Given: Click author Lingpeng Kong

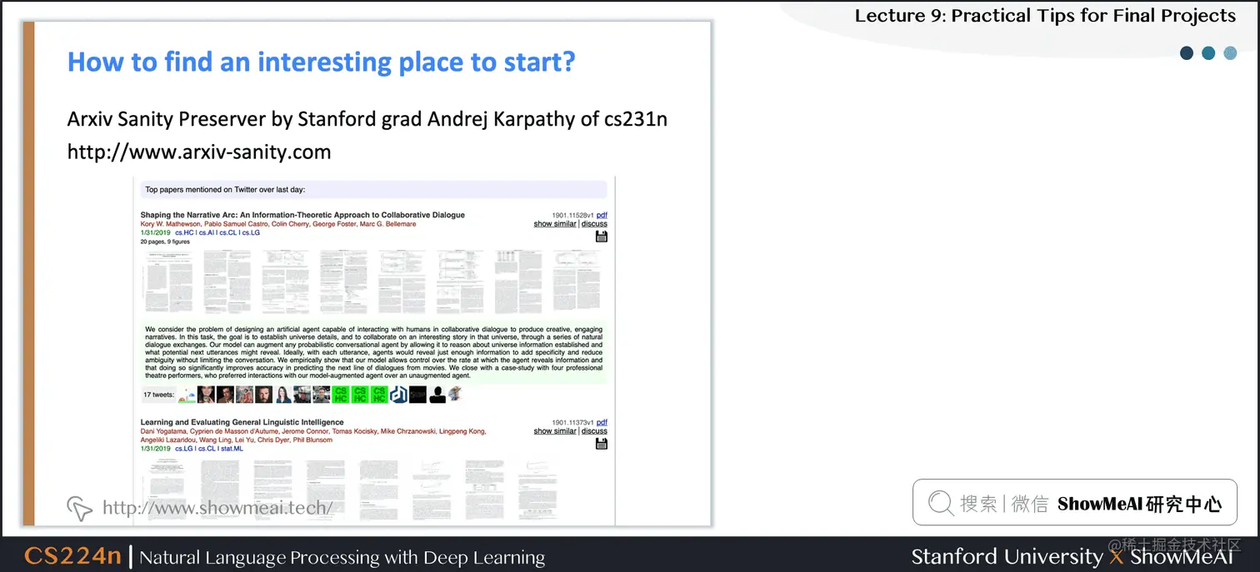Looking at the screenshot, I should pyautogui.click(x=463, y=431).
